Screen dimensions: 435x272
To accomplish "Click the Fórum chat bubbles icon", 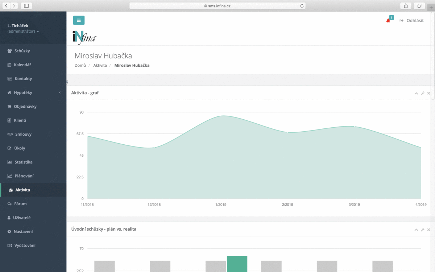I will tap(10, 204).
